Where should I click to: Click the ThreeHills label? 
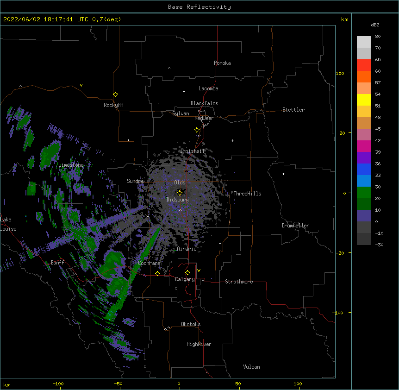pos(247,194)
